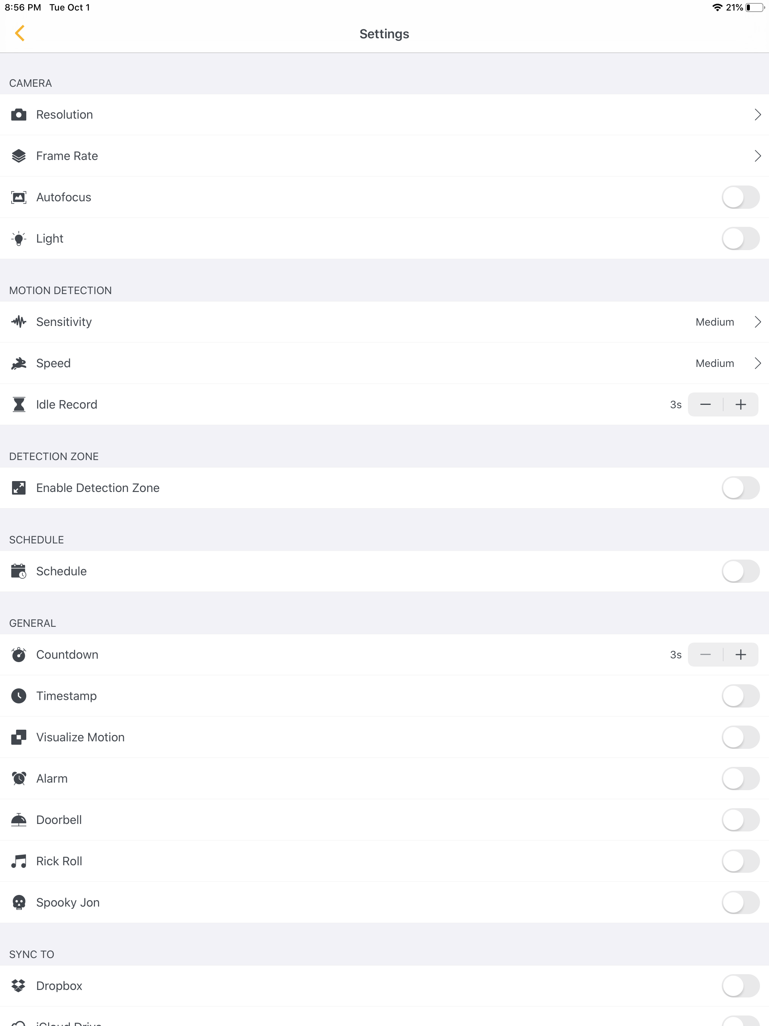
Task: Increase Idle Record with plus button
Action: [741, 404]
